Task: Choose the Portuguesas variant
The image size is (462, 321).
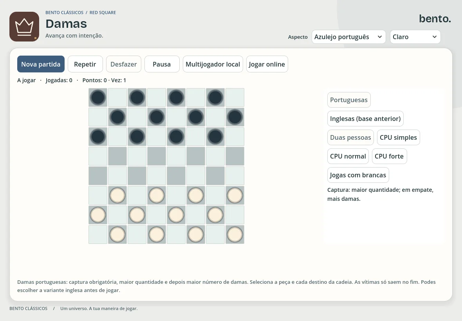Action: [x=349, y=100]
